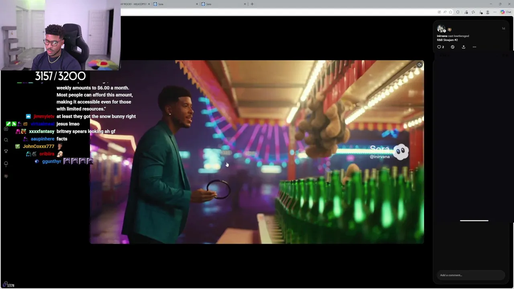Click the 'R&B Slowjam #2' caption
Image resolution: width=514 pixels, height=289 pixels.
(447, 40)
